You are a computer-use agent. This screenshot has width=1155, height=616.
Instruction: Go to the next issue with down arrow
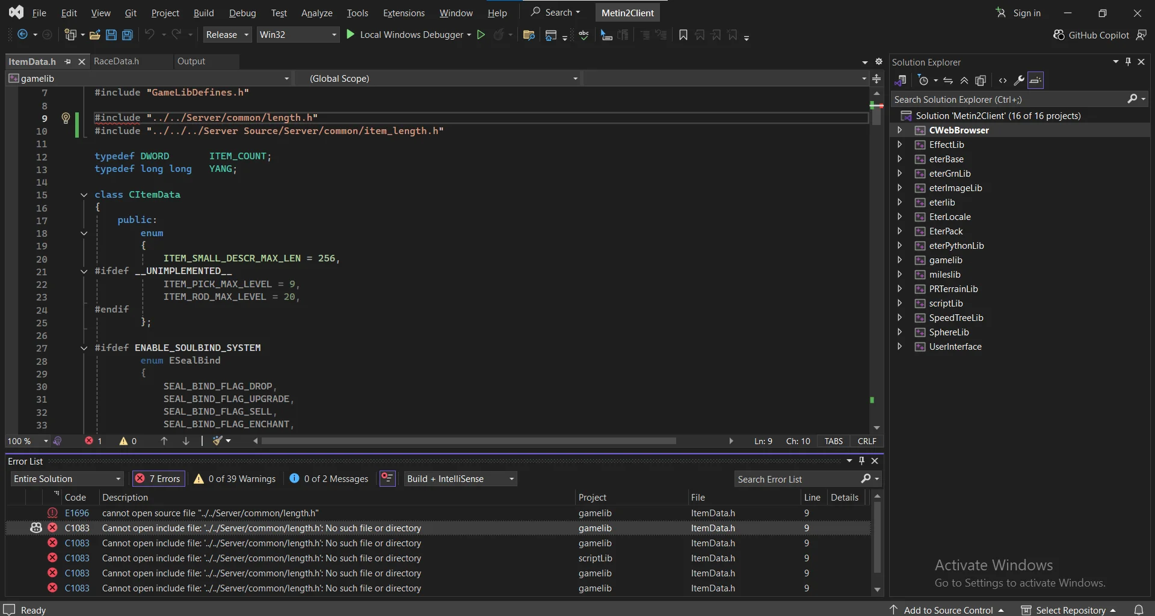coord(186,441)
